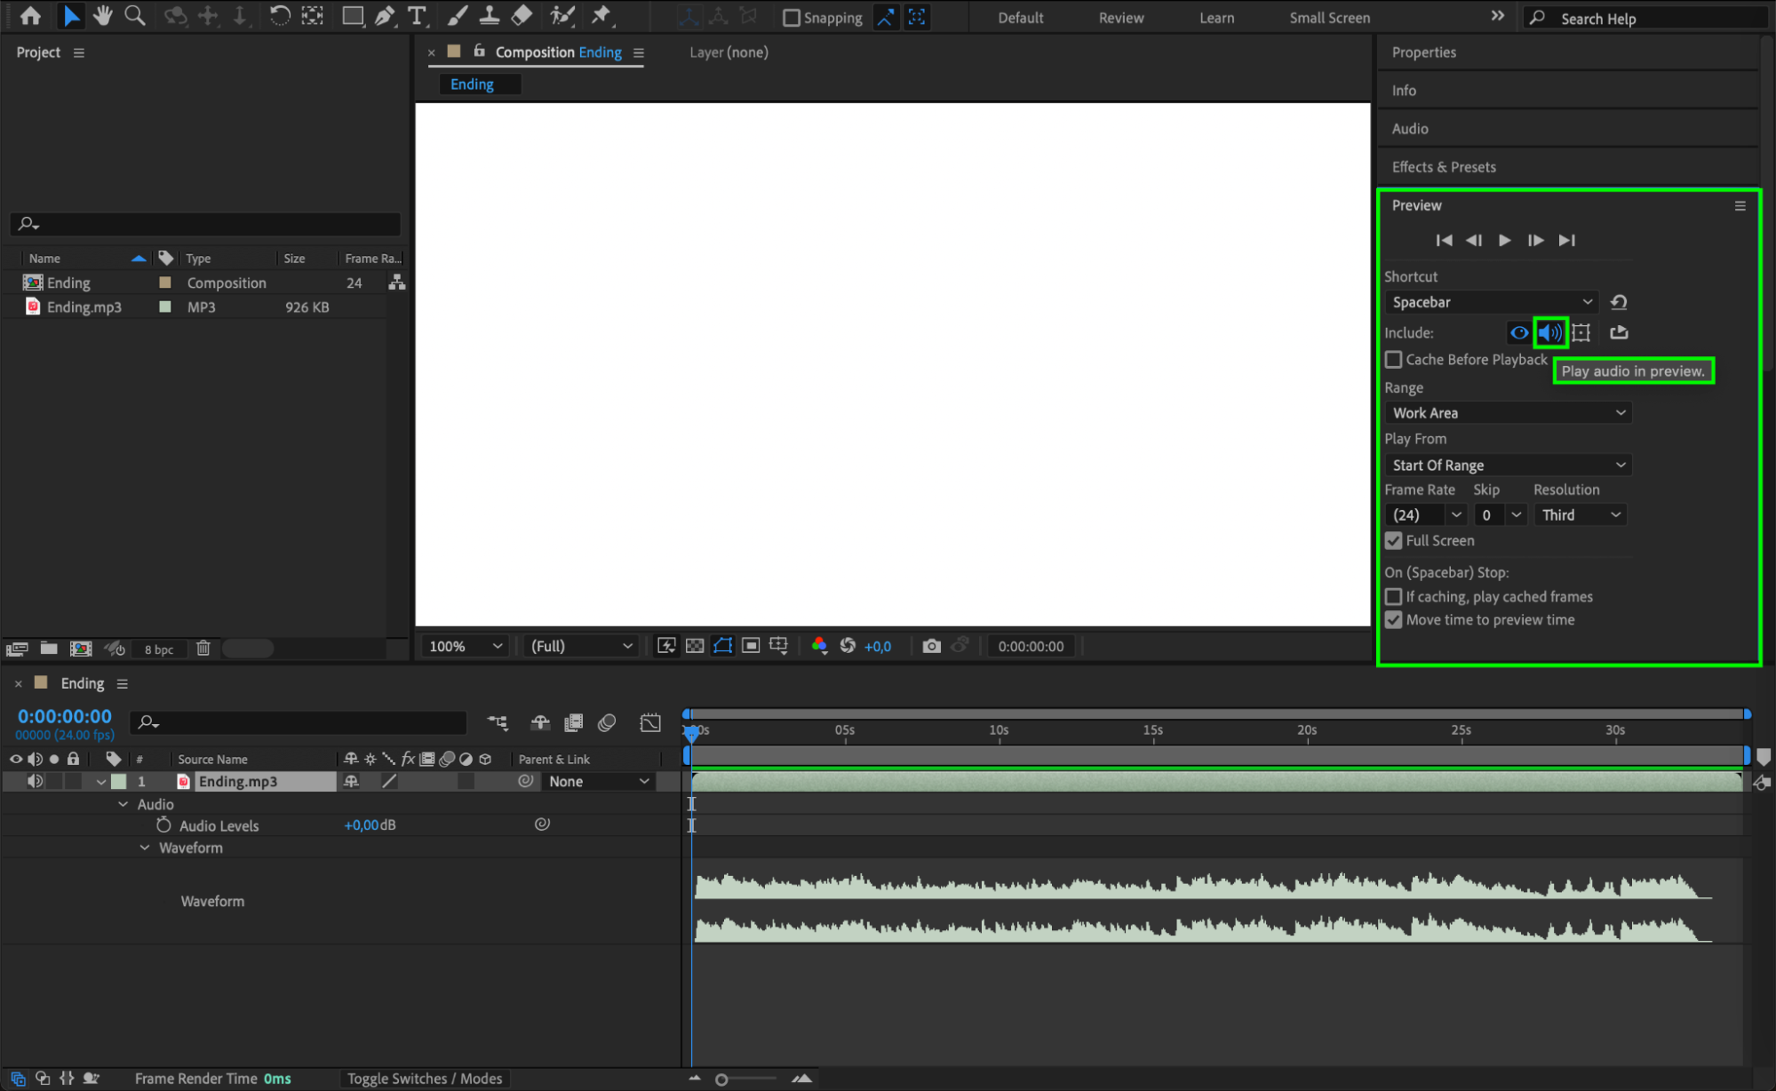Select the Puppet Pin tool

(601, 15)
